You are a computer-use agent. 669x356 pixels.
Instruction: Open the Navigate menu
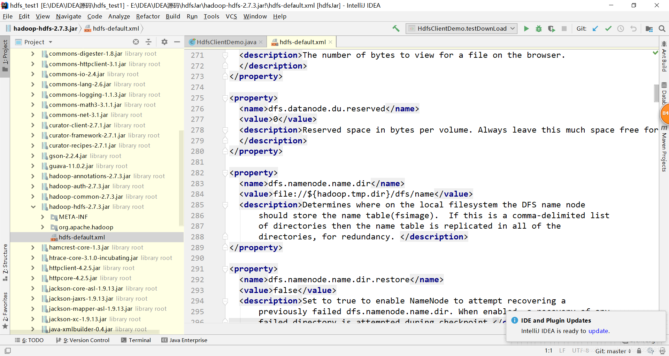68,16
